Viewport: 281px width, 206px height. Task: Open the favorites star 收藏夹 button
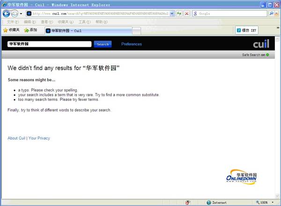[x=11, y=30]
